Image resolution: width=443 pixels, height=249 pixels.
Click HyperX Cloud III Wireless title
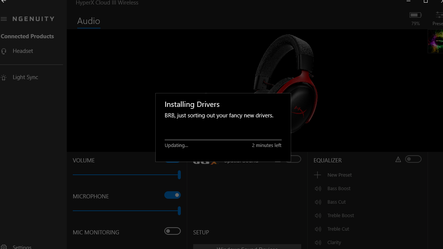[x=107, y=3]
